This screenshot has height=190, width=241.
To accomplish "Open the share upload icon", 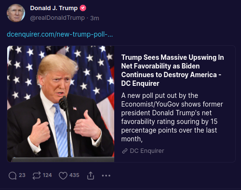I will click(91, 176).
